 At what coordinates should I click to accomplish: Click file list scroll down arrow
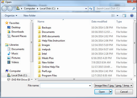tap(135, 76)
